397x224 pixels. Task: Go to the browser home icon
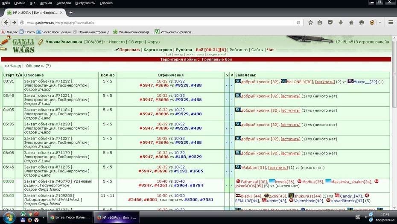[x=351, y=23]
